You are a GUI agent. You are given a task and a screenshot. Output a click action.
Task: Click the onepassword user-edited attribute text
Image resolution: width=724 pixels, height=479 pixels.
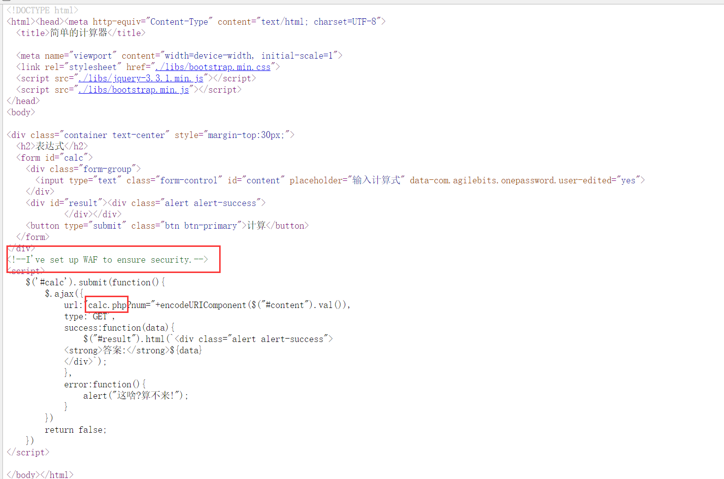[x=525, y=180]
